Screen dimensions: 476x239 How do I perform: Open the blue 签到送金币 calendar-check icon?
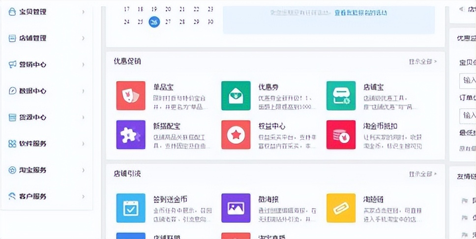tap(130, 208)
